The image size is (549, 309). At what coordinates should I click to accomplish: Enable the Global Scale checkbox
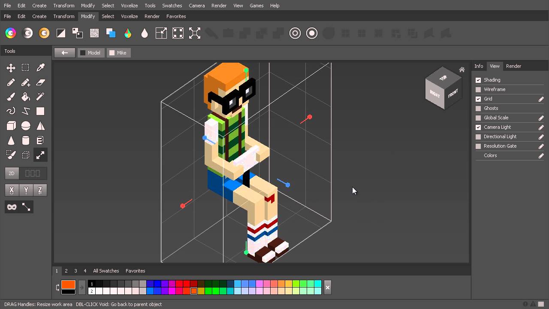[478, 118]
